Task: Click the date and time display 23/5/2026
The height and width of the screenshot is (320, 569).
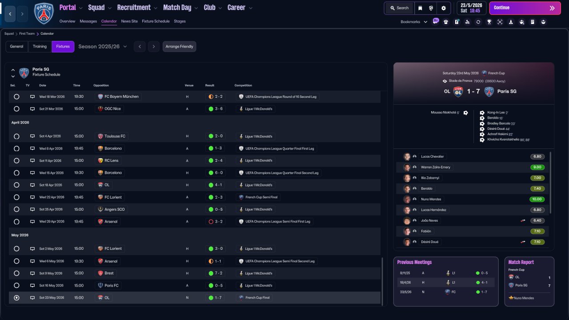Action: click(x=471, y=8)
